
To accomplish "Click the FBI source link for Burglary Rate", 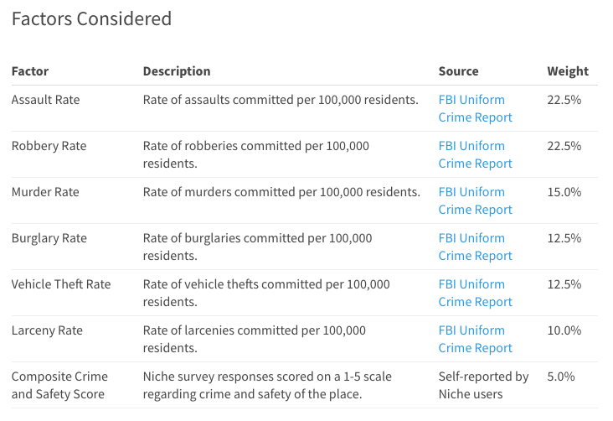I will click(x=475, y=247).
